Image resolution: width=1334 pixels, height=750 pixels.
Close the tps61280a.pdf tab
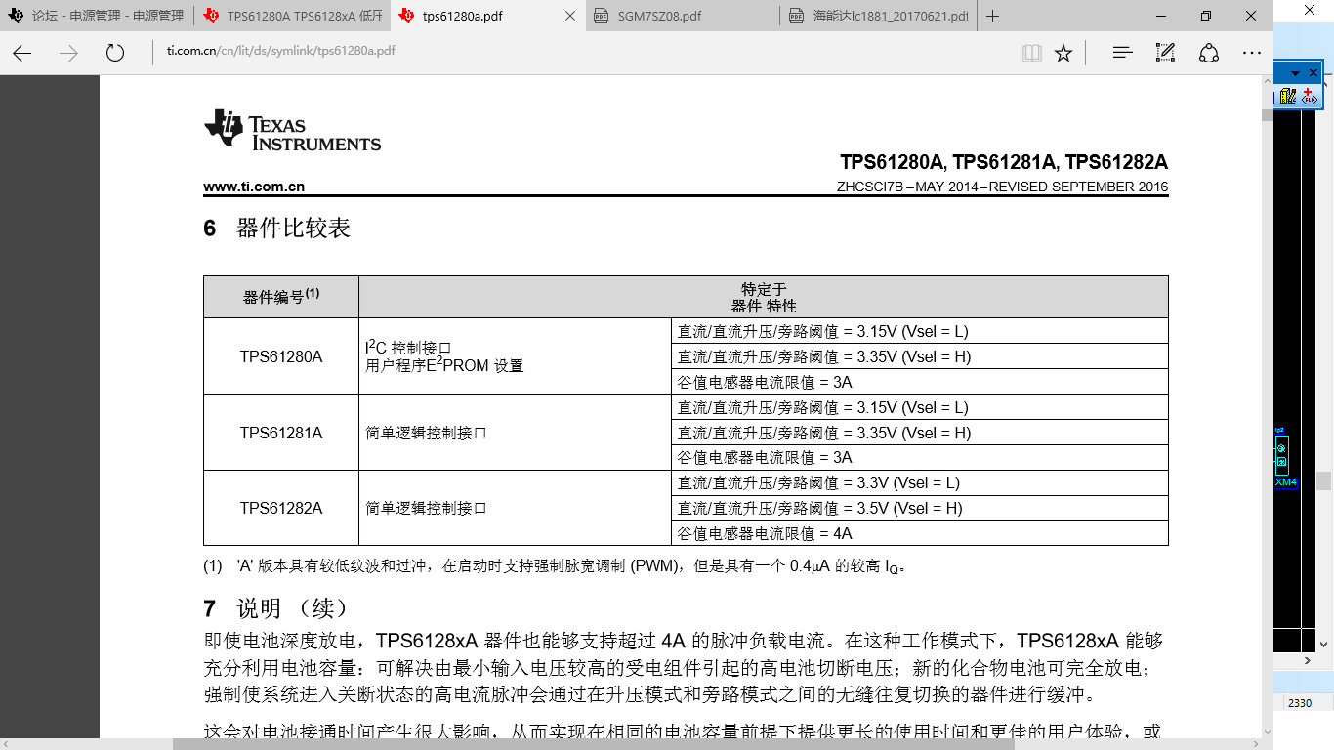pyautogui.click(x=571, y=17)
